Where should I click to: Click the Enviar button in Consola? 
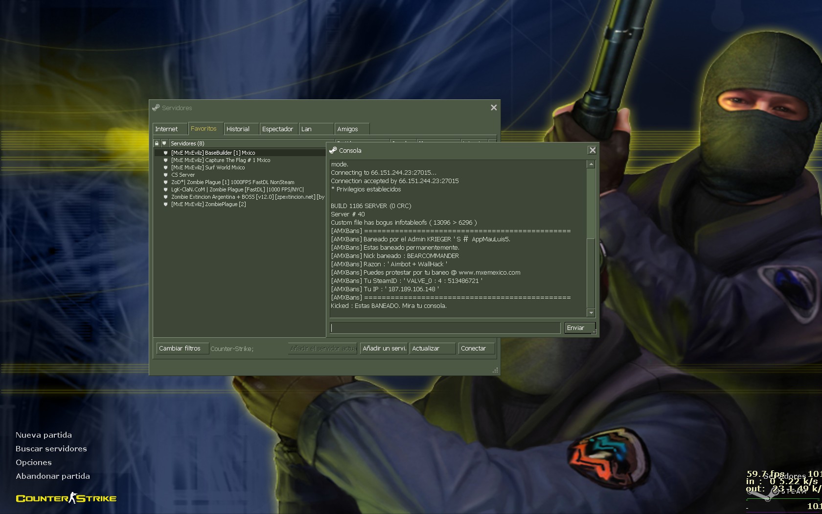(x=580, y=328)
